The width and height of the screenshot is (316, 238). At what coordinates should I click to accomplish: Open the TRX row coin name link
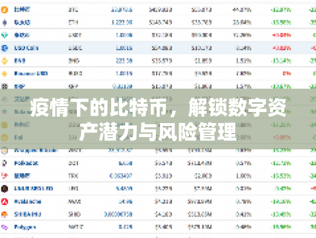22,176
